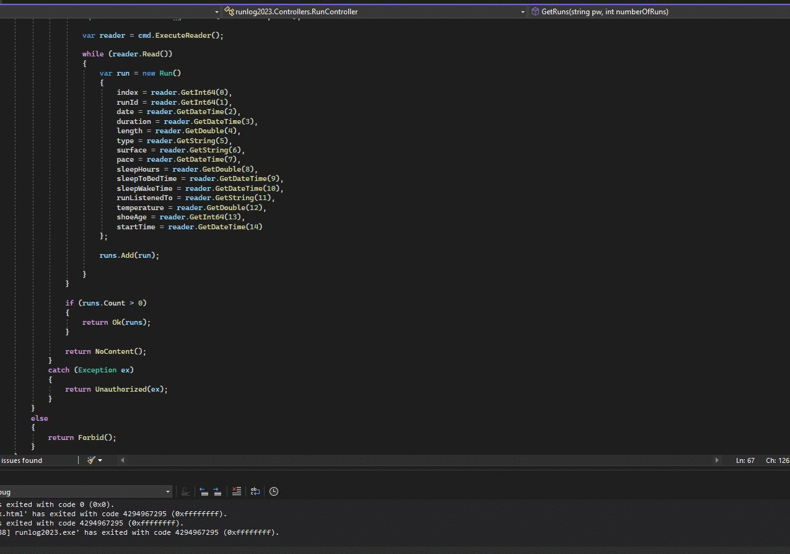Click 'runId' property assignment
The height and width of the screenshot is (554, 790).
tap(173, 102)
